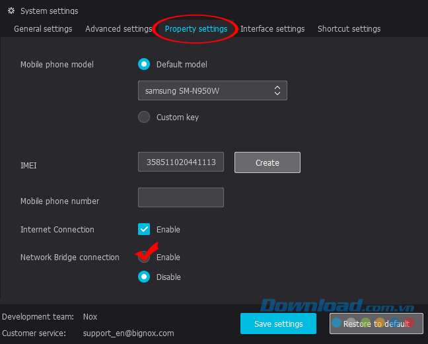
Task: Select the Default model radio button
Action: coord(144,65)
